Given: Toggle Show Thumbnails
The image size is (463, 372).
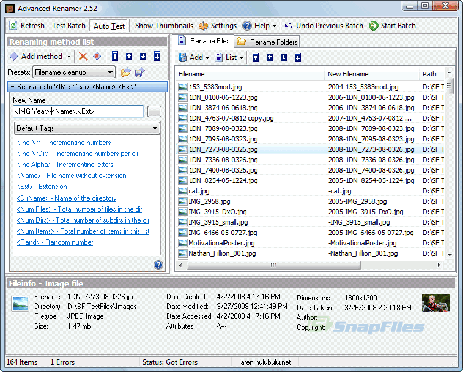Looking at the screenshot, I should 164,26.
